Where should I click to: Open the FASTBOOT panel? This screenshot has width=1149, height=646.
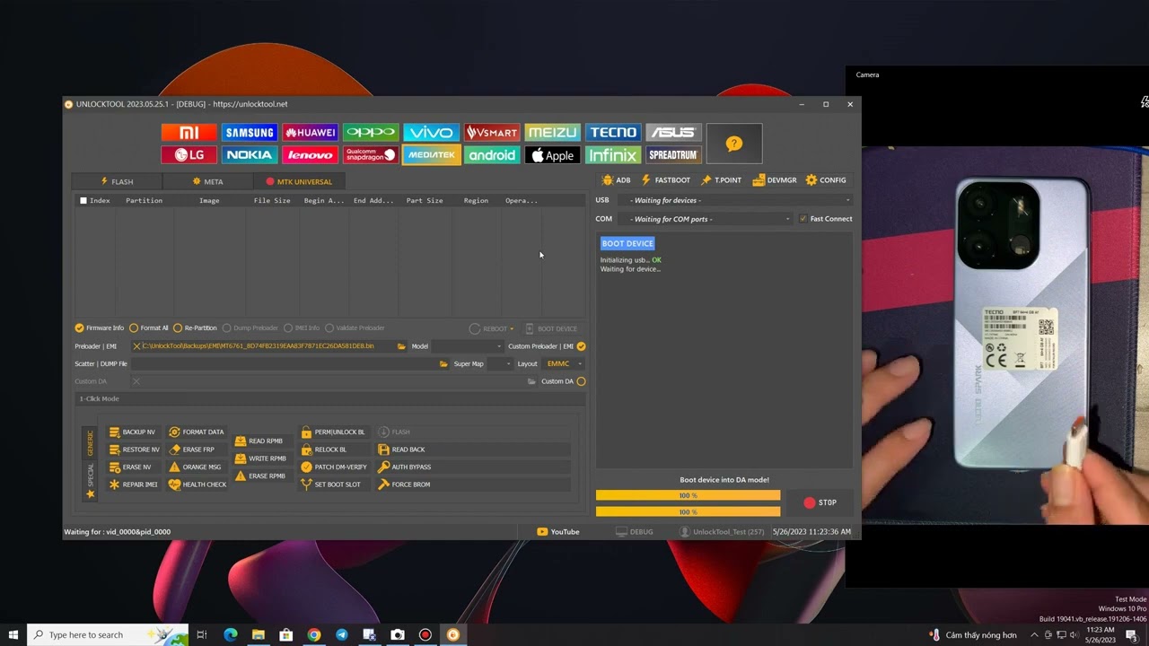click(665, 180)
